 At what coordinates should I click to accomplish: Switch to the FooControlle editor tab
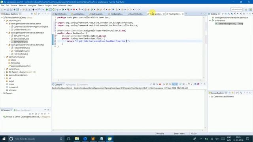coord(135,14)
